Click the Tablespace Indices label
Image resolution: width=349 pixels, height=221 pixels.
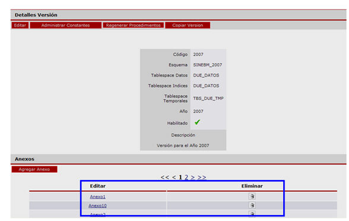(168, 86)
